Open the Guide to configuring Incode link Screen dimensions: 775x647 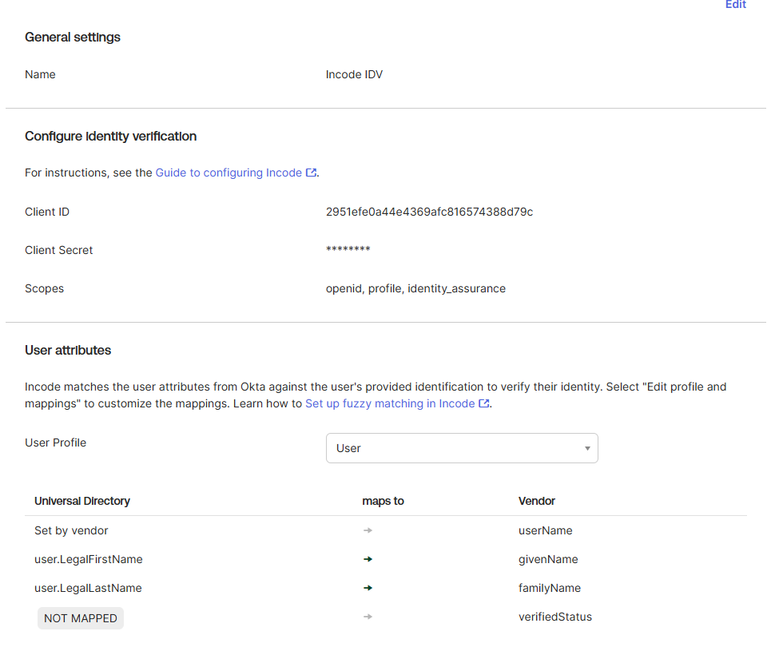click(229, 173)
